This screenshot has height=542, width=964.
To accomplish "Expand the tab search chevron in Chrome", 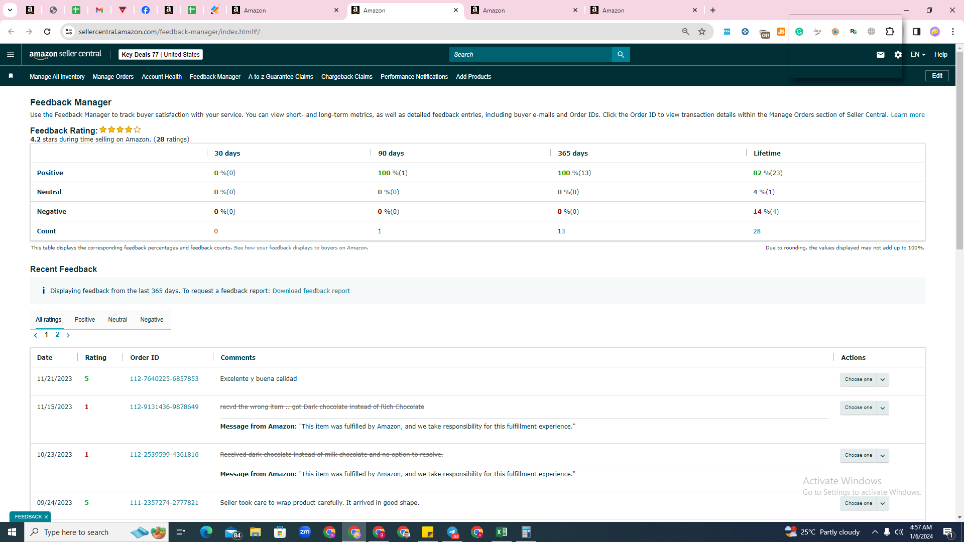I will tap(10, 10).
